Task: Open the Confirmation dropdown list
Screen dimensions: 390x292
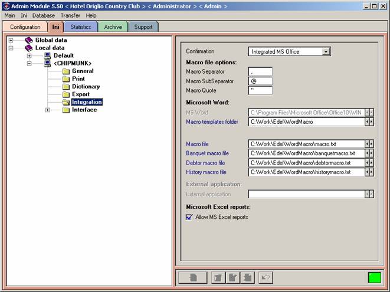Action: (326, 52)
